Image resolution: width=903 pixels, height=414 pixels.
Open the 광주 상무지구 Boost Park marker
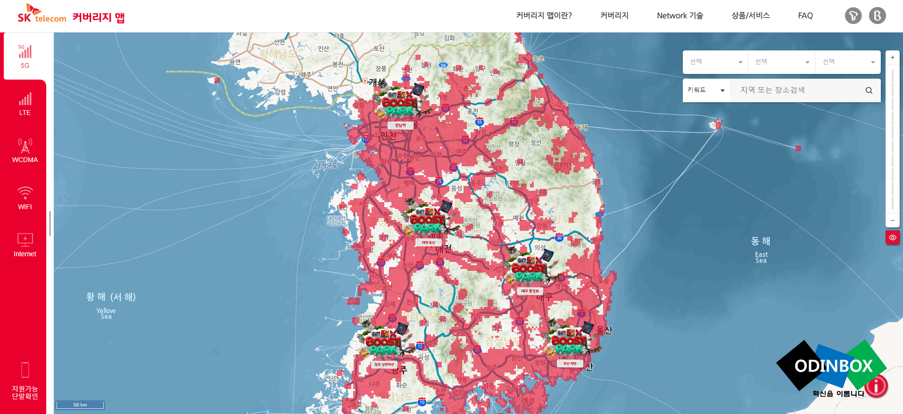(384, 345)
